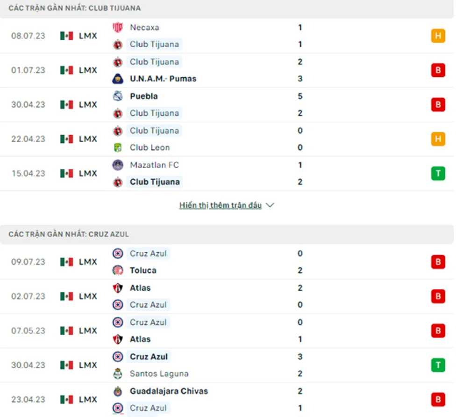The image size is (456, 417).
Task: Click the Necaxa team crest icon
Action: tap(118, 28)
